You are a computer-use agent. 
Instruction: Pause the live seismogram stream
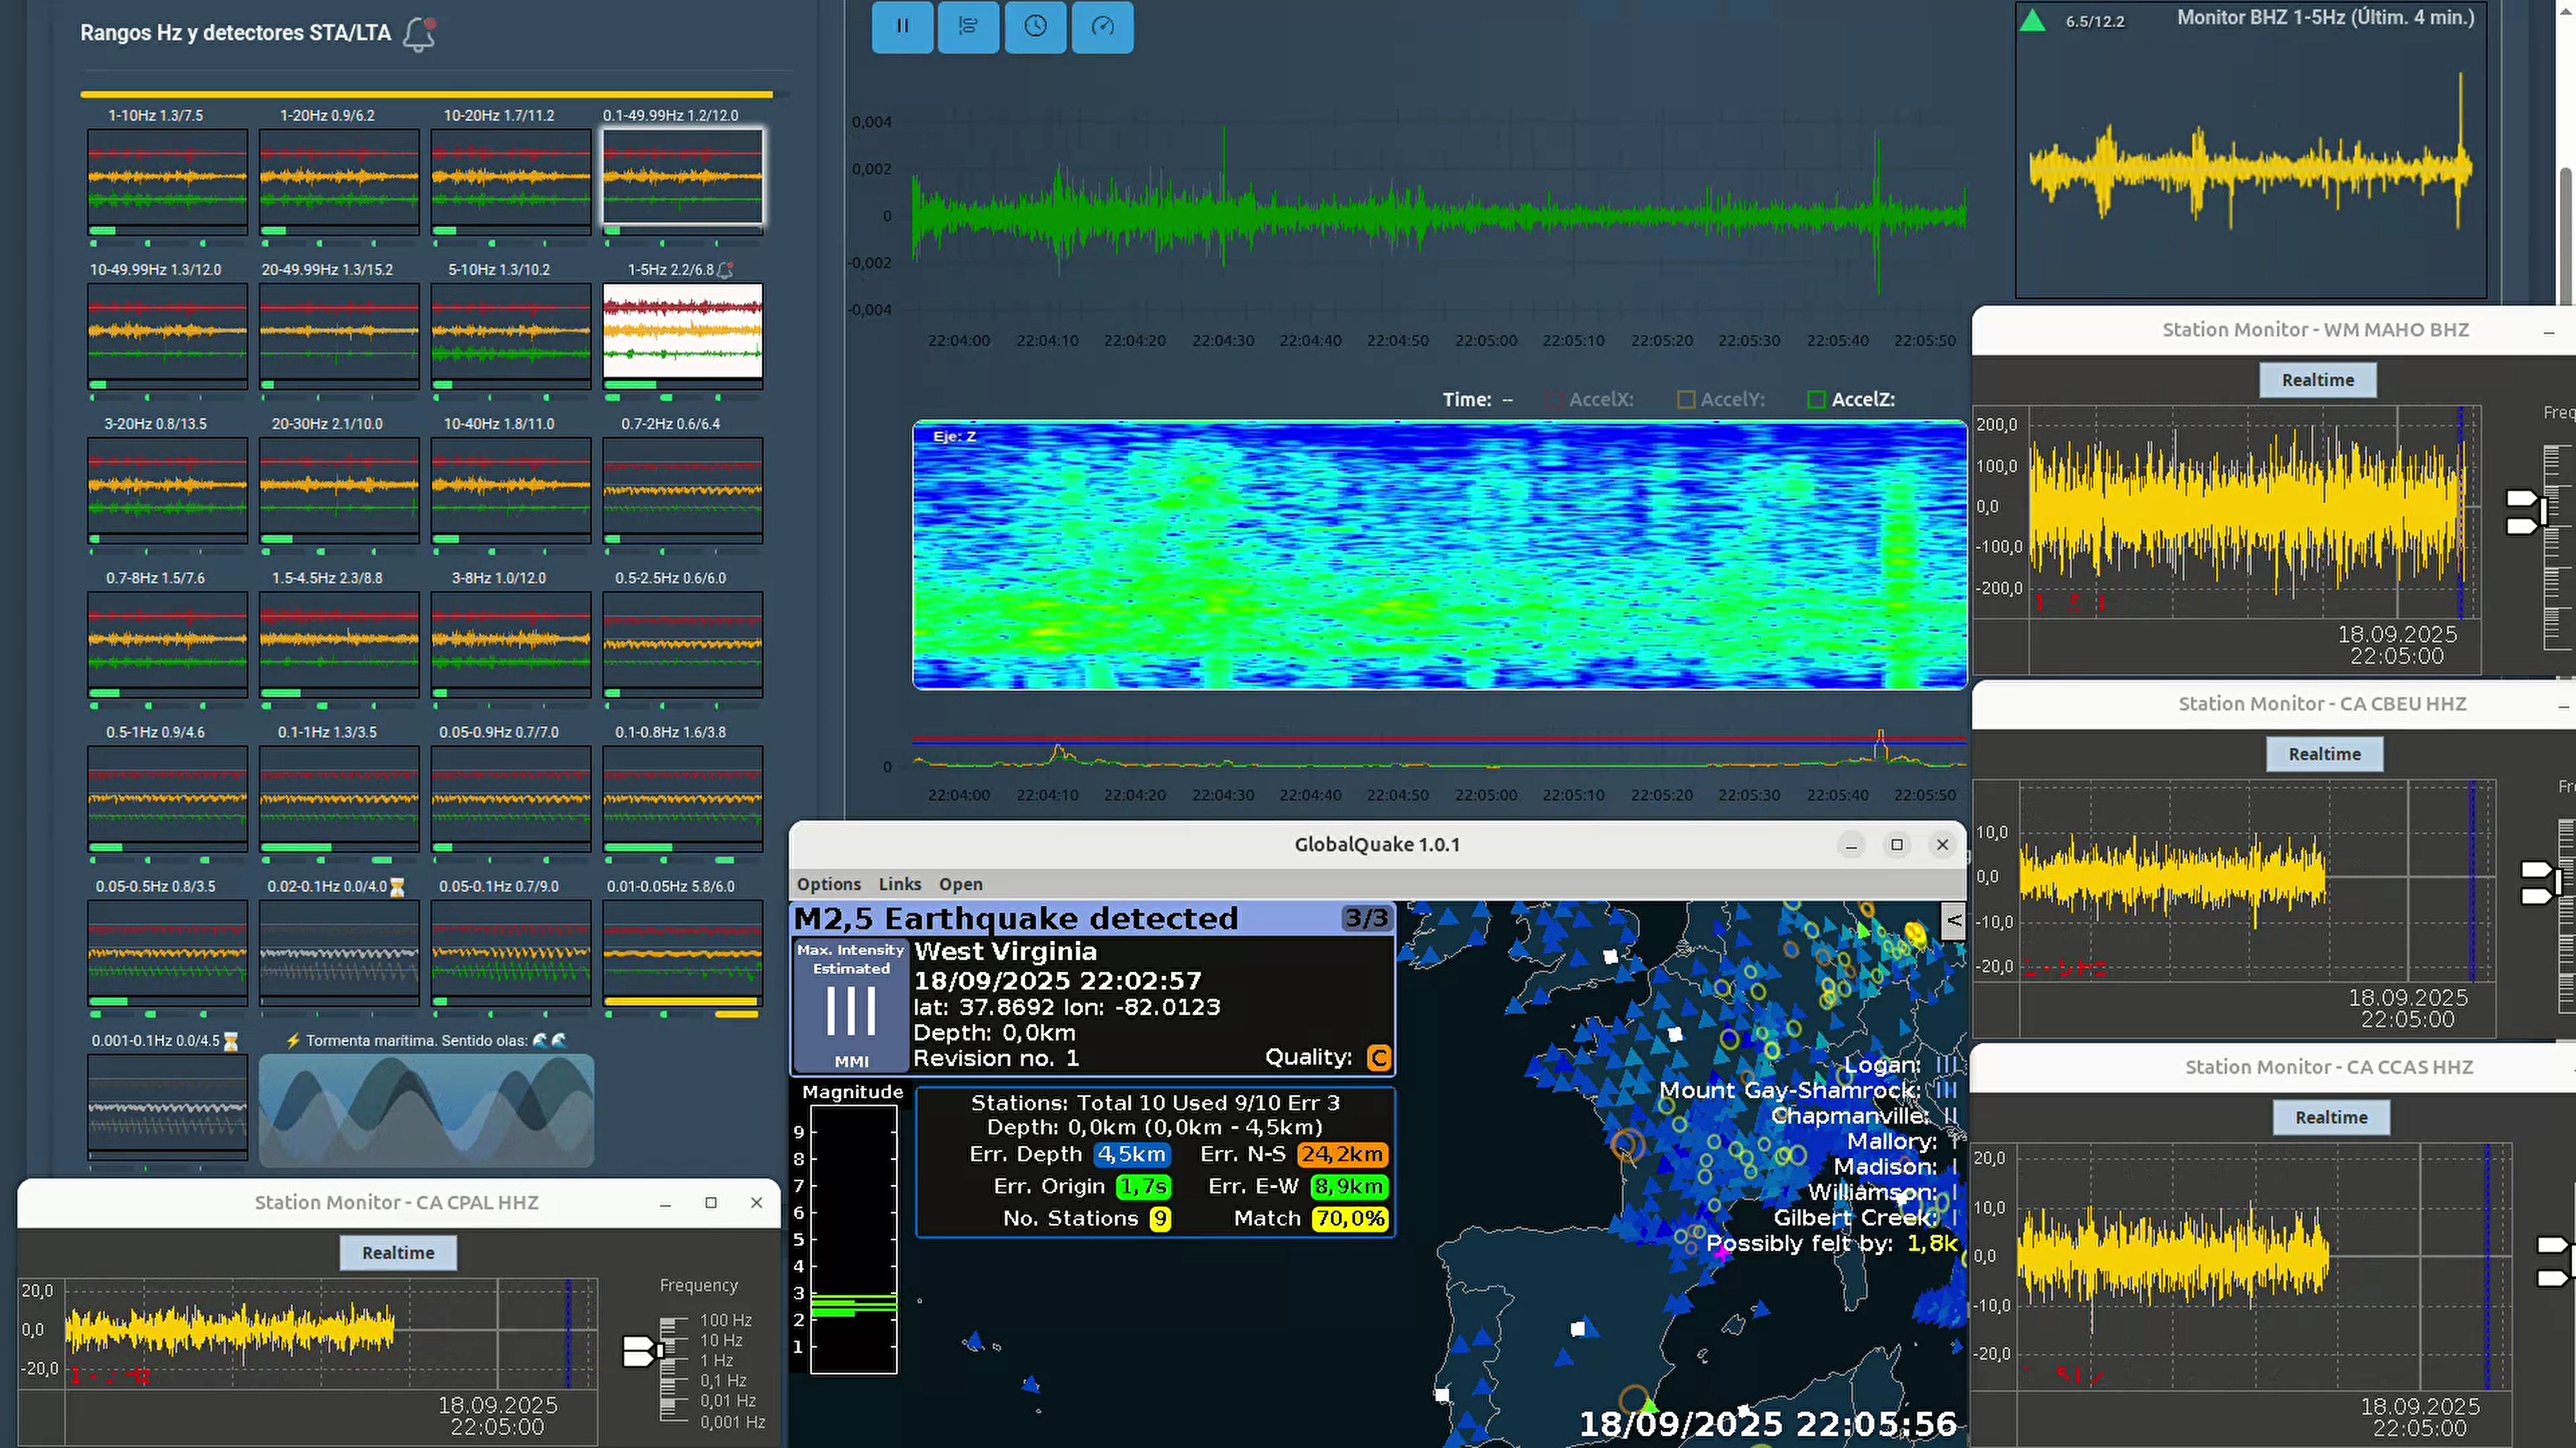[x=902, y=26]
